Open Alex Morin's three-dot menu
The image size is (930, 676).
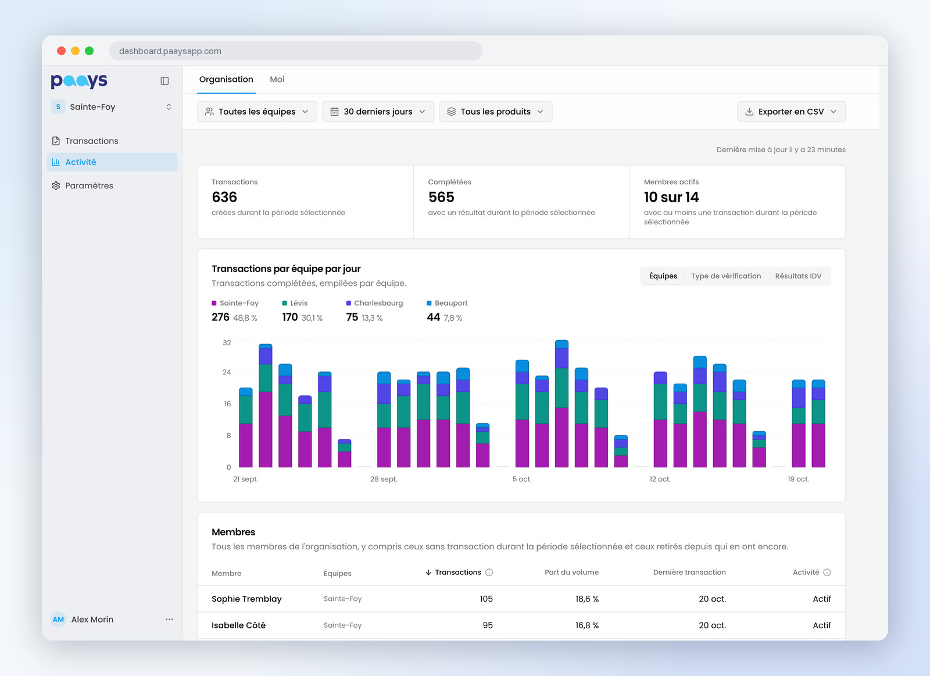[x=169, y=619]
